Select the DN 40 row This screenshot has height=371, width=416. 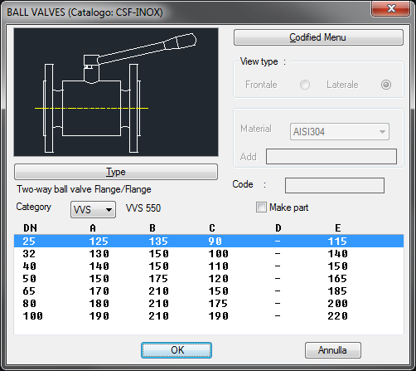[209, 266]
